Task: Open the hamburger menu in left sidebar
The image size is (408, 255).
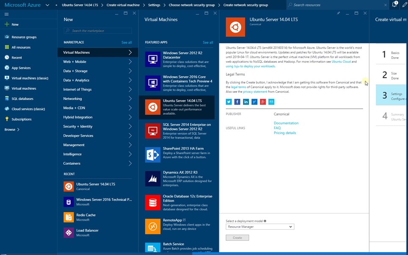Action: pyautogui.click(x=6, y=14)
